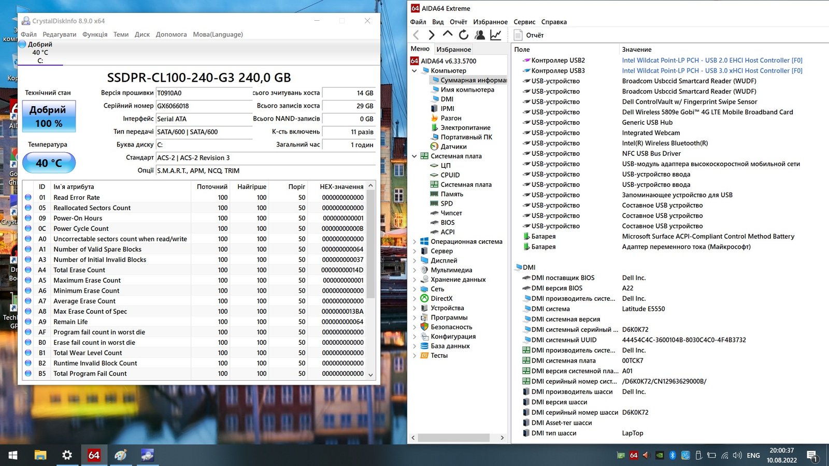The width and height of the screenshot is (829, 466).
Task: Expand the DirectX tree node
Action: pyautogui.click(x=414, y=298)
